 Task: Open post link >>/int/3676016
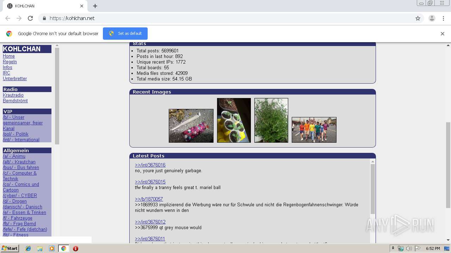tap(150, 165)
